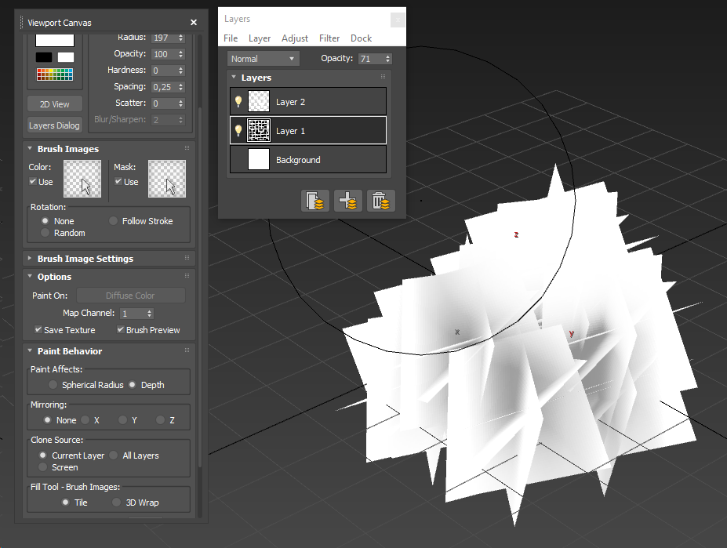
Task: Click the Layers Dialog button
Action: [x=55, y=125]
